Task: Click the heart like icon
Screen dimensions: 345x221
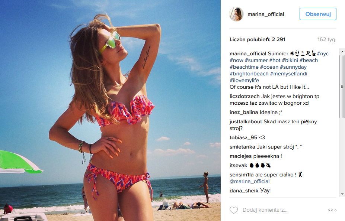Action: pyautogui.click(x=233, y=210)
